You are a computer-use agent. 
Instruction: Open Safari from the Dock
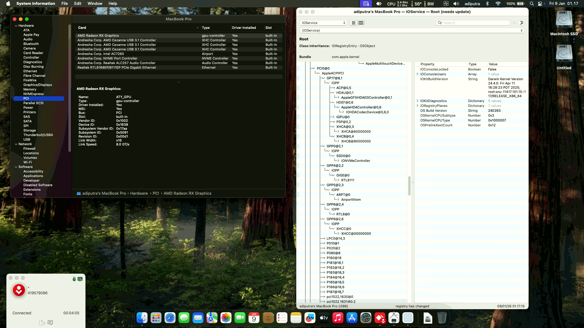point(170,318)
